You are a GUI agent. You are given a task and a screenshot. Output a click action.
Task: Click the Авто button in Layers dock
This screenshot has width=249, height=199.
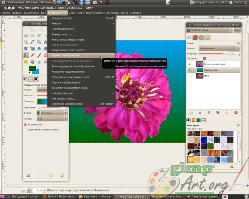238,30
